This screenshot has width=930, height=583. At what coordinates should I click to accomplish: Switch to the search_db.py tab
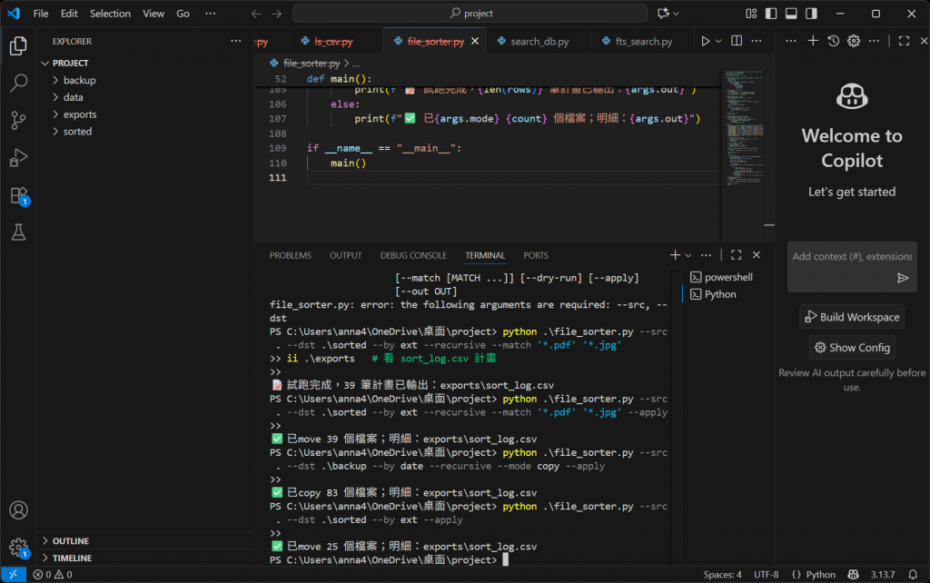pyautogui.click(x=539, y=42)
